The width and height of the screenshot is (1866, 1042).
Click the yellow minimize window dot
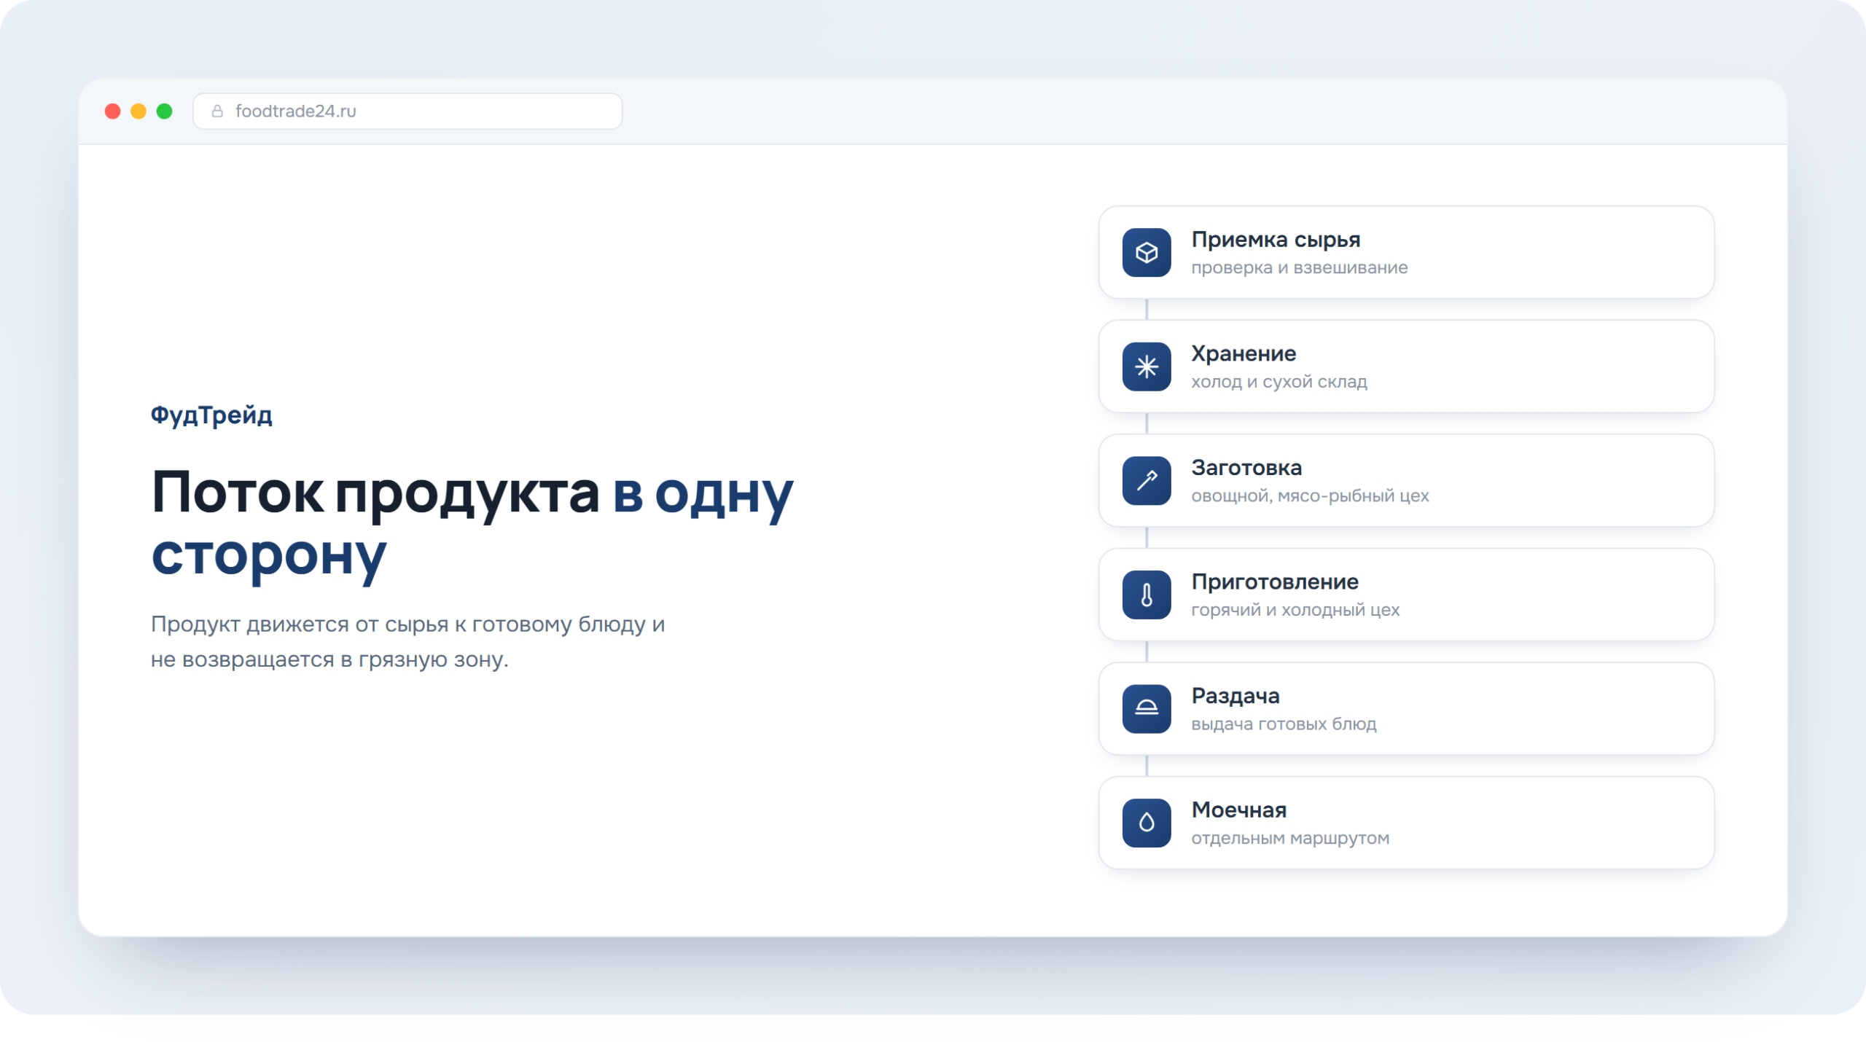coord(138,111)
